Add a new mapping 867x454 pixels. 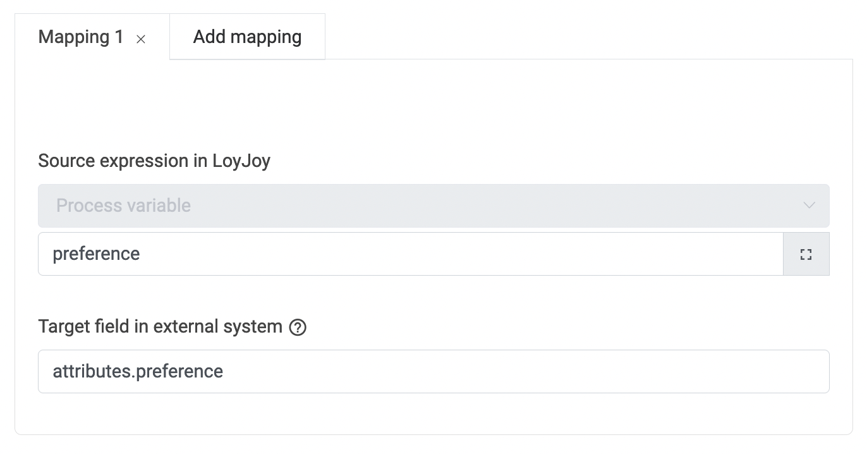tap(247, 37)
